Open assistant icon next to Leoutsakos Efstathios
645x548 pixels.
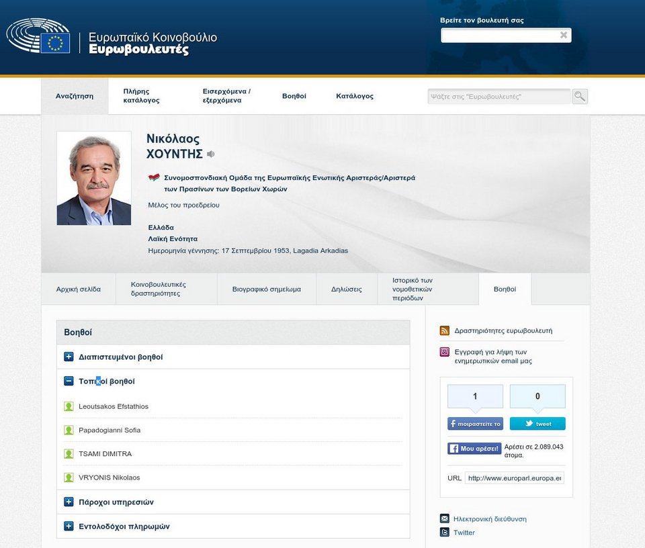(x=69, y=406)
